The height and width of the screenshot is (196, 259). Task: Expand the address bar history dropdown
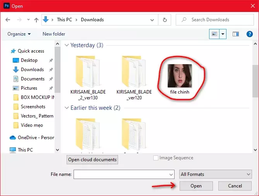tap(152, 20)
